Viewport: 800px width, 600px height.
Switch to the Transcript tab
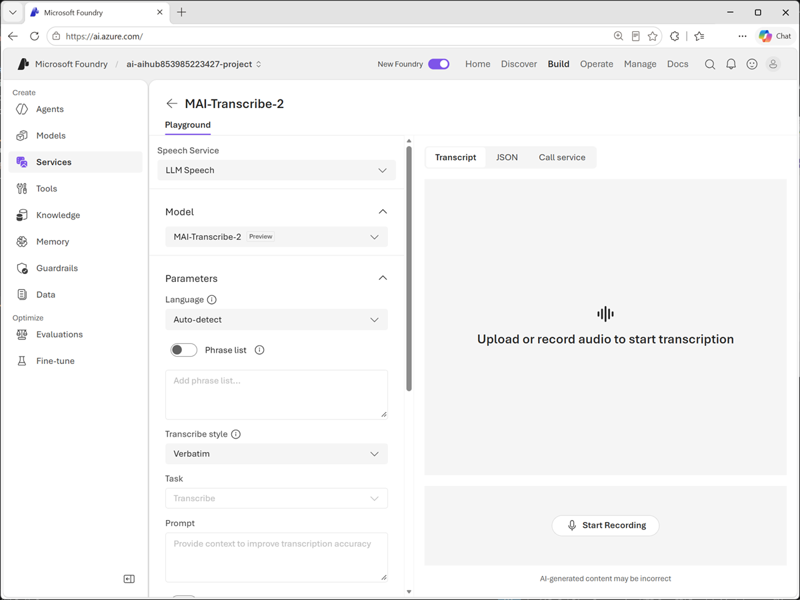(456, 157)
